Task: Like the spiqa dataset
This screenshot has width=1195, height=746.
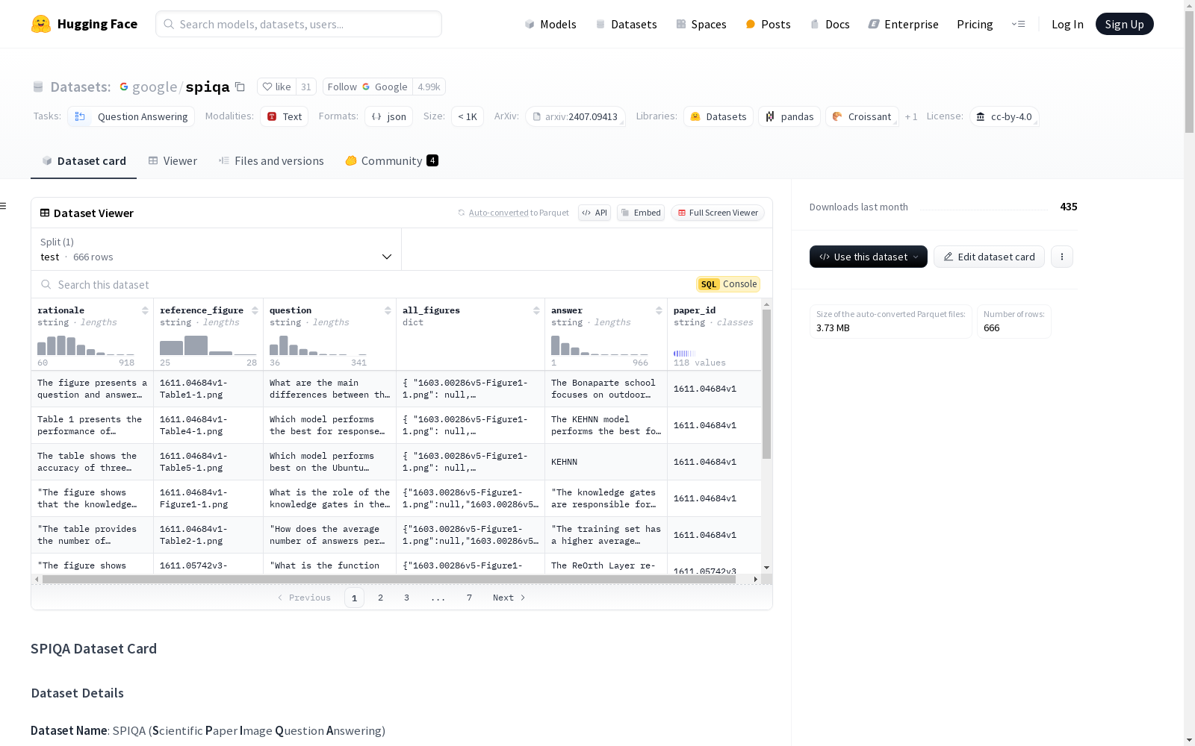Action: click(x=276, y=87)
